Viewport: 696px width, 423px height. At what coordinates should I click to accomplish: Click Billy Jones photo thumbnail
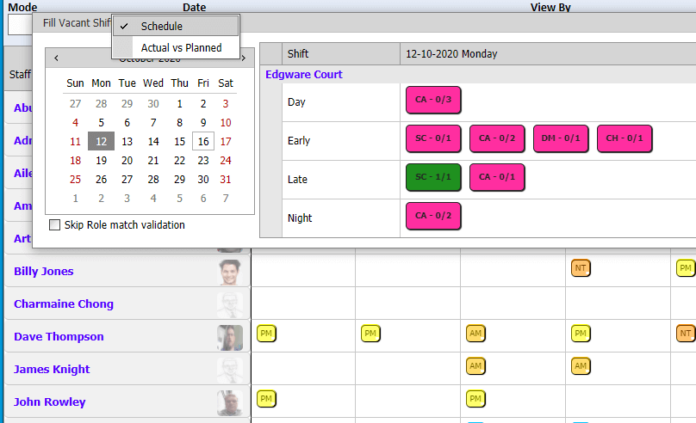pyautogui.click(x=230, y=272)
